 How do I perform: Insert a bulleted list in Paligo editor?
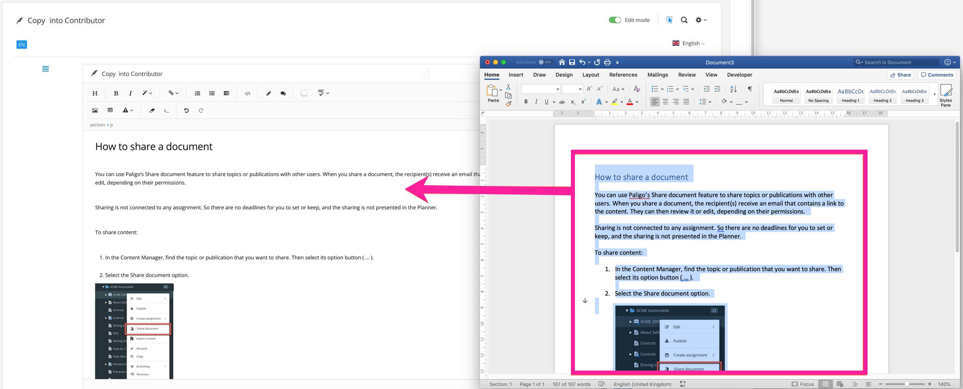point(212,93)
